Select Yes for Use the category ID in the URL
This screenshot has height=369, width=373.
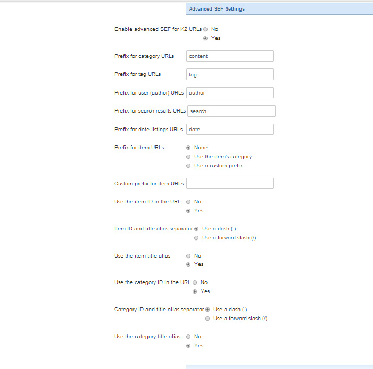[x=195, y=291]
